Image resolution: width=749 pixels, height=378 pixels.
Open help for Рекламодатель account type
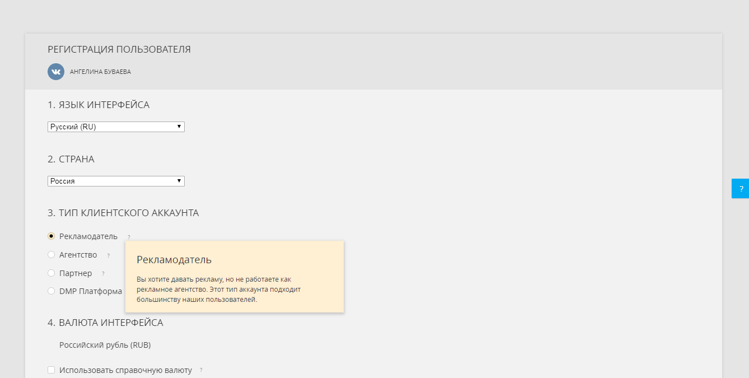129,237
